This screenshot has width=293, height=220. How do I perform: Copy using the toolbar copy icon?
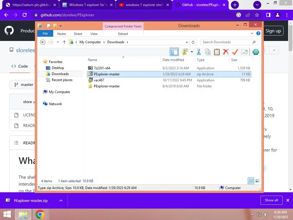tap(208, 52)
